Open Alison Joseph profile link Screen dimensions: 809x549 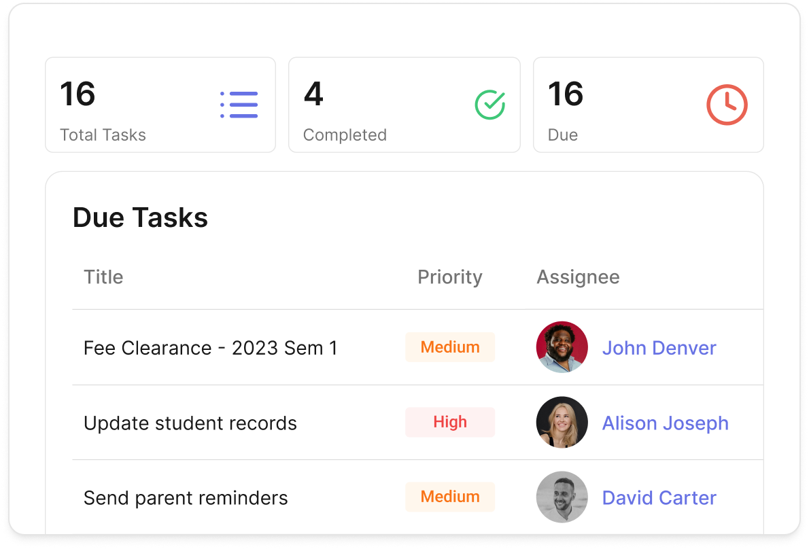tap(665, 423)
